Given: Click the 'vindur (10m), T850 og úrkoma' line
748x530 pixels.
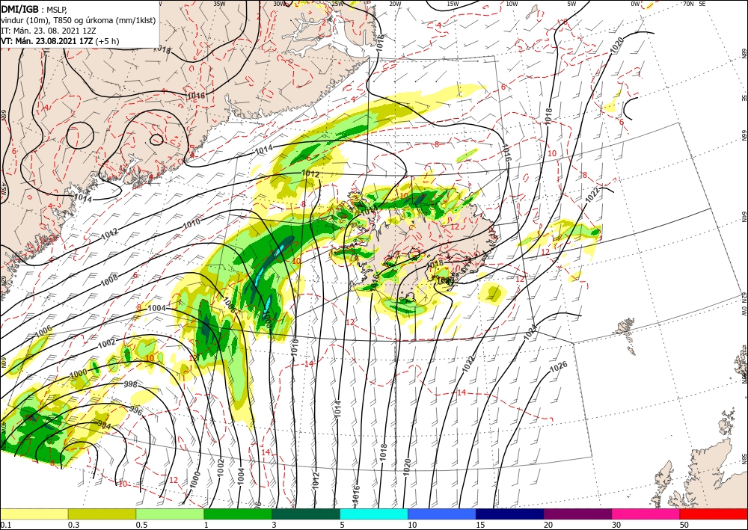Looking at the screenshot, I should [x=79, y=21].
